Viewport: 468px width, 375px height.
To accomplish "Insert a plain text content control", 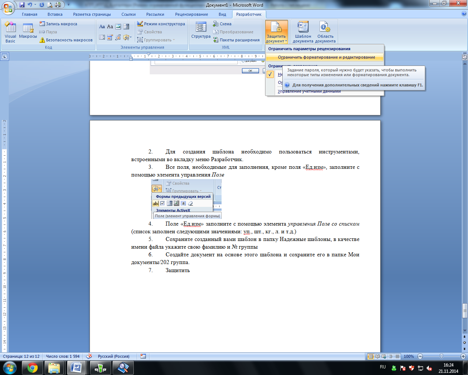I will [x=110, y=27].
